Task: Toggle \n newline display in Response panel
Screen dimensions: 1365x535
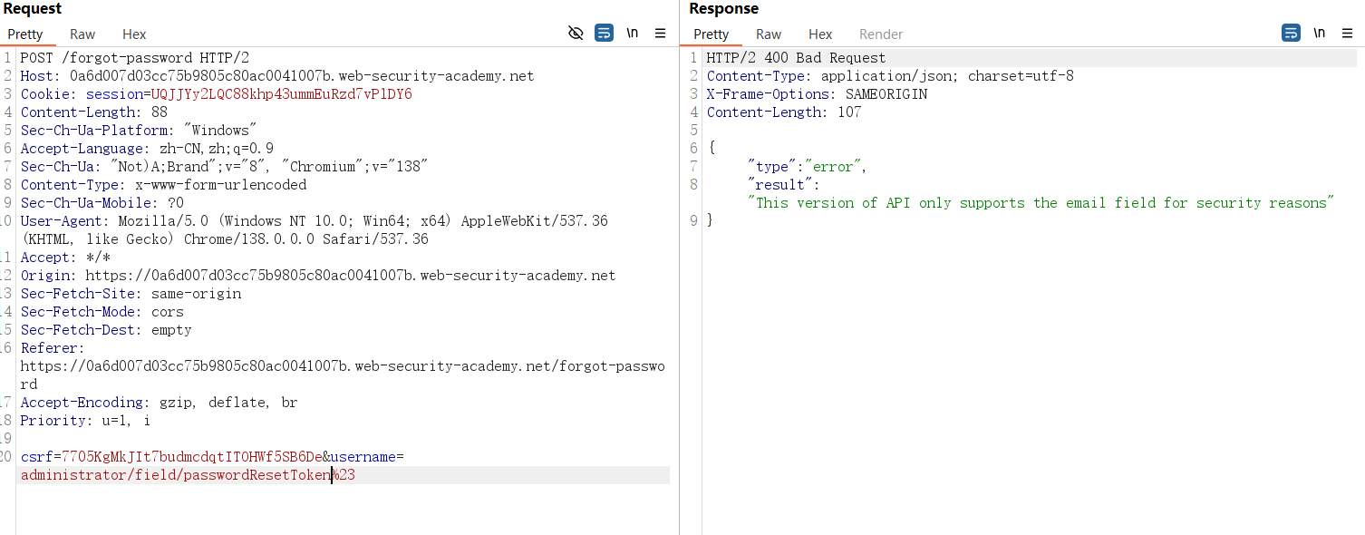Action: click(1320, 34)
